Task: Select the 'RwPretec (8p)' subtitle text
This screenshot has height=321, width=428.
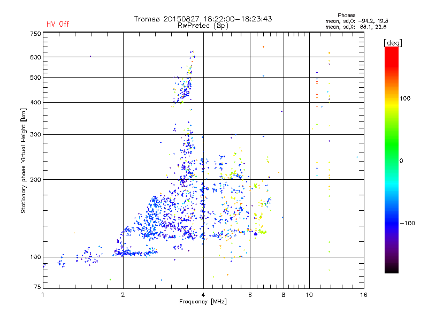Action: 203,26
